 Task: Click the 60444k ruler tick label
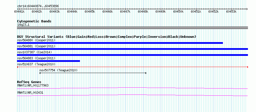(x=72, y=11)
